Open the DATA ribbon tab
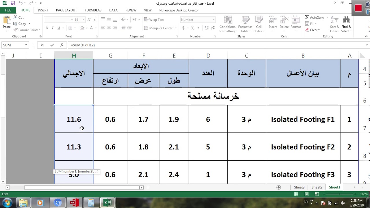This screenshot has width=370, height=208. tap(113, 10)
